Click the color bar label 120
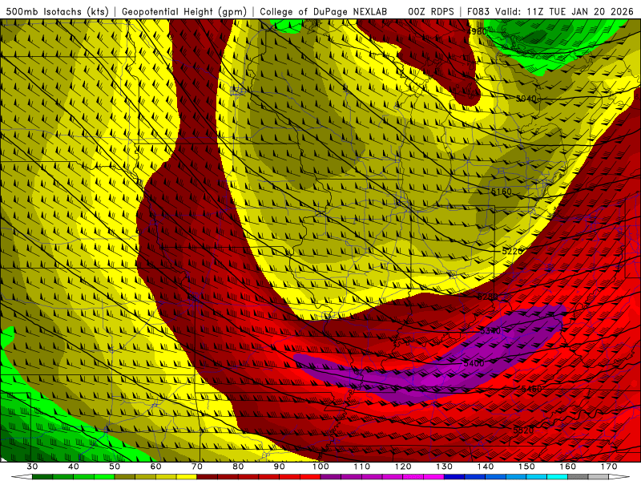Screen dimensions: 641x481 click(403, 467)
